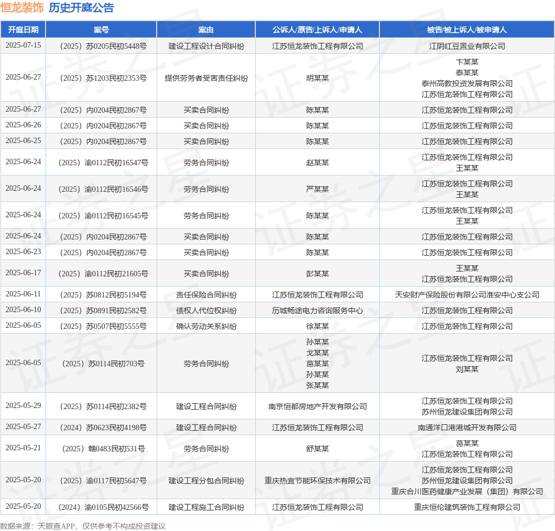
Task: Click defendant 南通洋口港港城开发有限公司
Action: pos(467,428)
